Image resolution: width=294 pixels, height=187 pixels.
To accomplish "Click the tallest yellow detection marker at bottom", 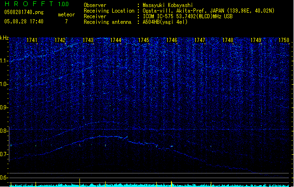I will pyautogui.click(x=80, y=182).
